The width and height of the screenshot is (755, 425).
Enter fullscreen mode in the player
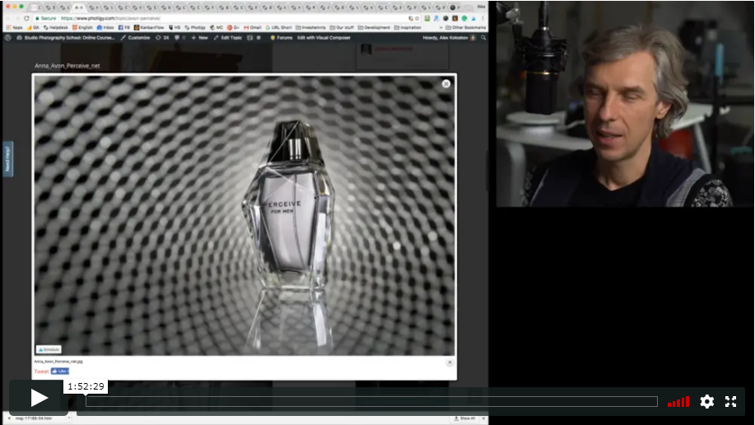point(731,401)
